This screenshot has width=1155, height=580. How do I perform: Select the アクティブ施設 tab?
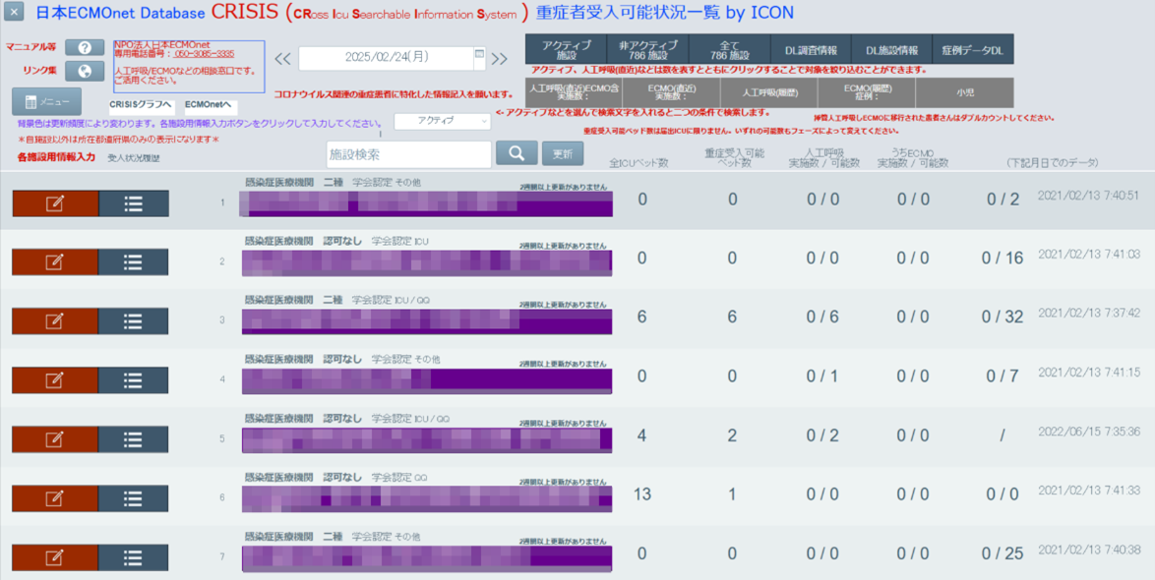coord(566,49)
